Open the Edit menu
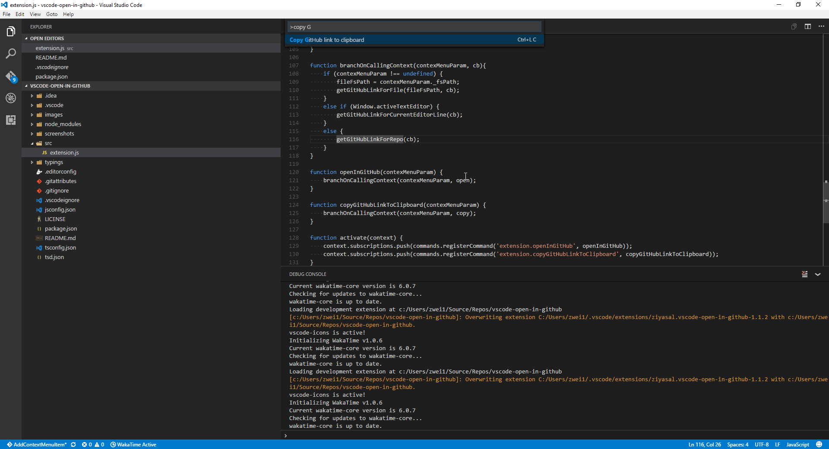This screenshot has height=449, width=829. click(x=20, y=14)
